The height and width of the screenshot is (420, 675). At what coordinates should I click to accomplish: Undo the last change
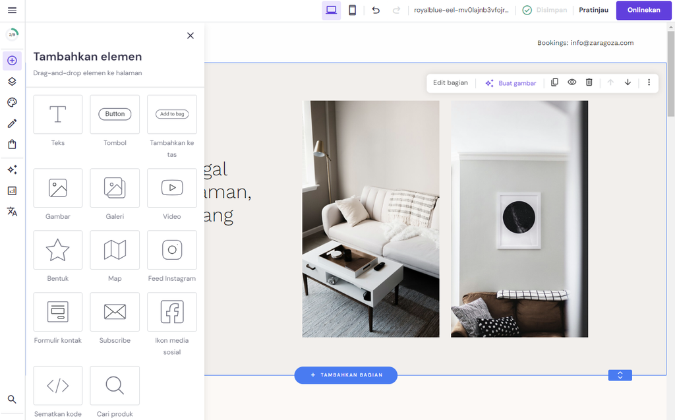pyautogui.click(x=376, y=10)
